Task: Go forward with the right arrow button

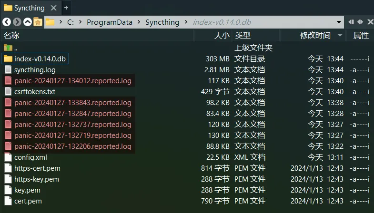Action: (17, 22)
